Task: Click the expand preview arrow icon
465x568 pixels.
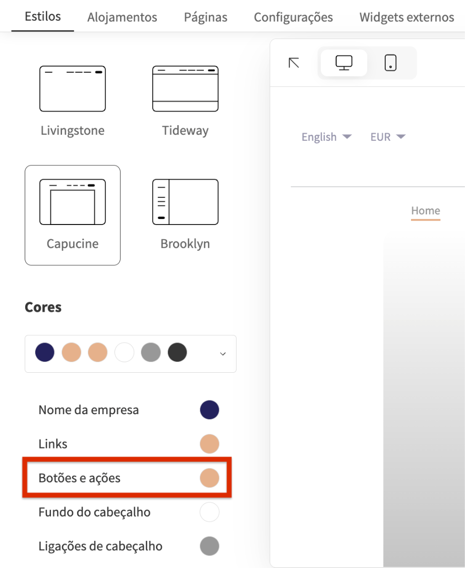Action: pyautogui.click(x=294, y=63)
